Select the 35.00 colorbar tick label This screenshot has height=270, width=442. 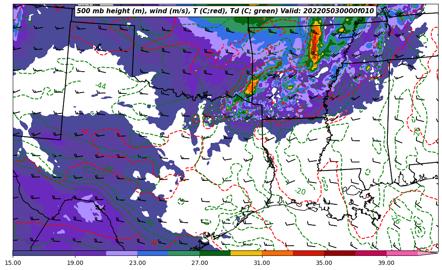pyautogui.click(x=324, y=263)
